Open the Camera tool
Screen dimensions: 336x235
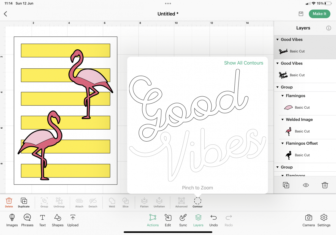coord(308,220)
